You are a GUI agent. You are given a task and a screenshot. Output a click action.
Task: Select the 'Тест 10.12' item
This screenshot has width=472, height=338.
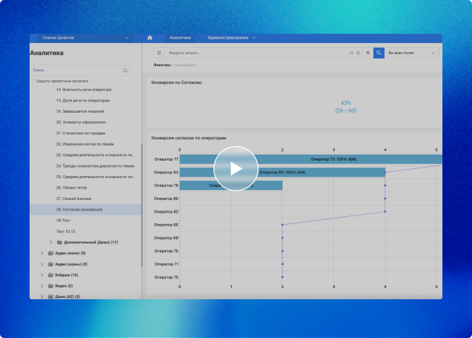[x=66, y=232]
